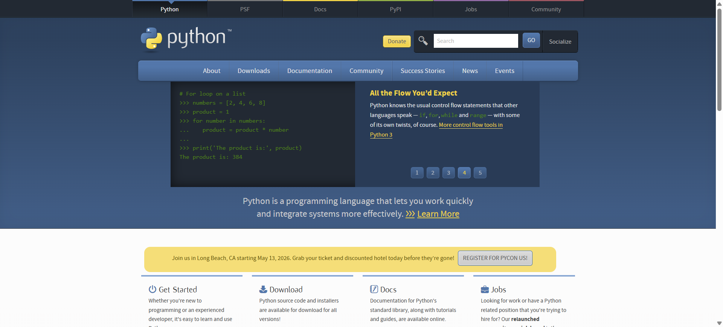Click the Download arrow icon heading
723x327 pixels.
tap(281, 289)
